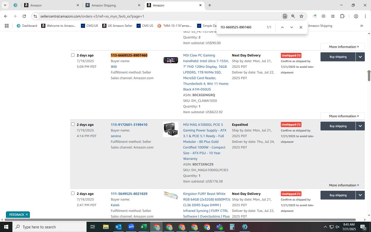This screenshot has width=371, height=232.
Task: Open File Explorer from the taskbar
Action: (106, 227)
